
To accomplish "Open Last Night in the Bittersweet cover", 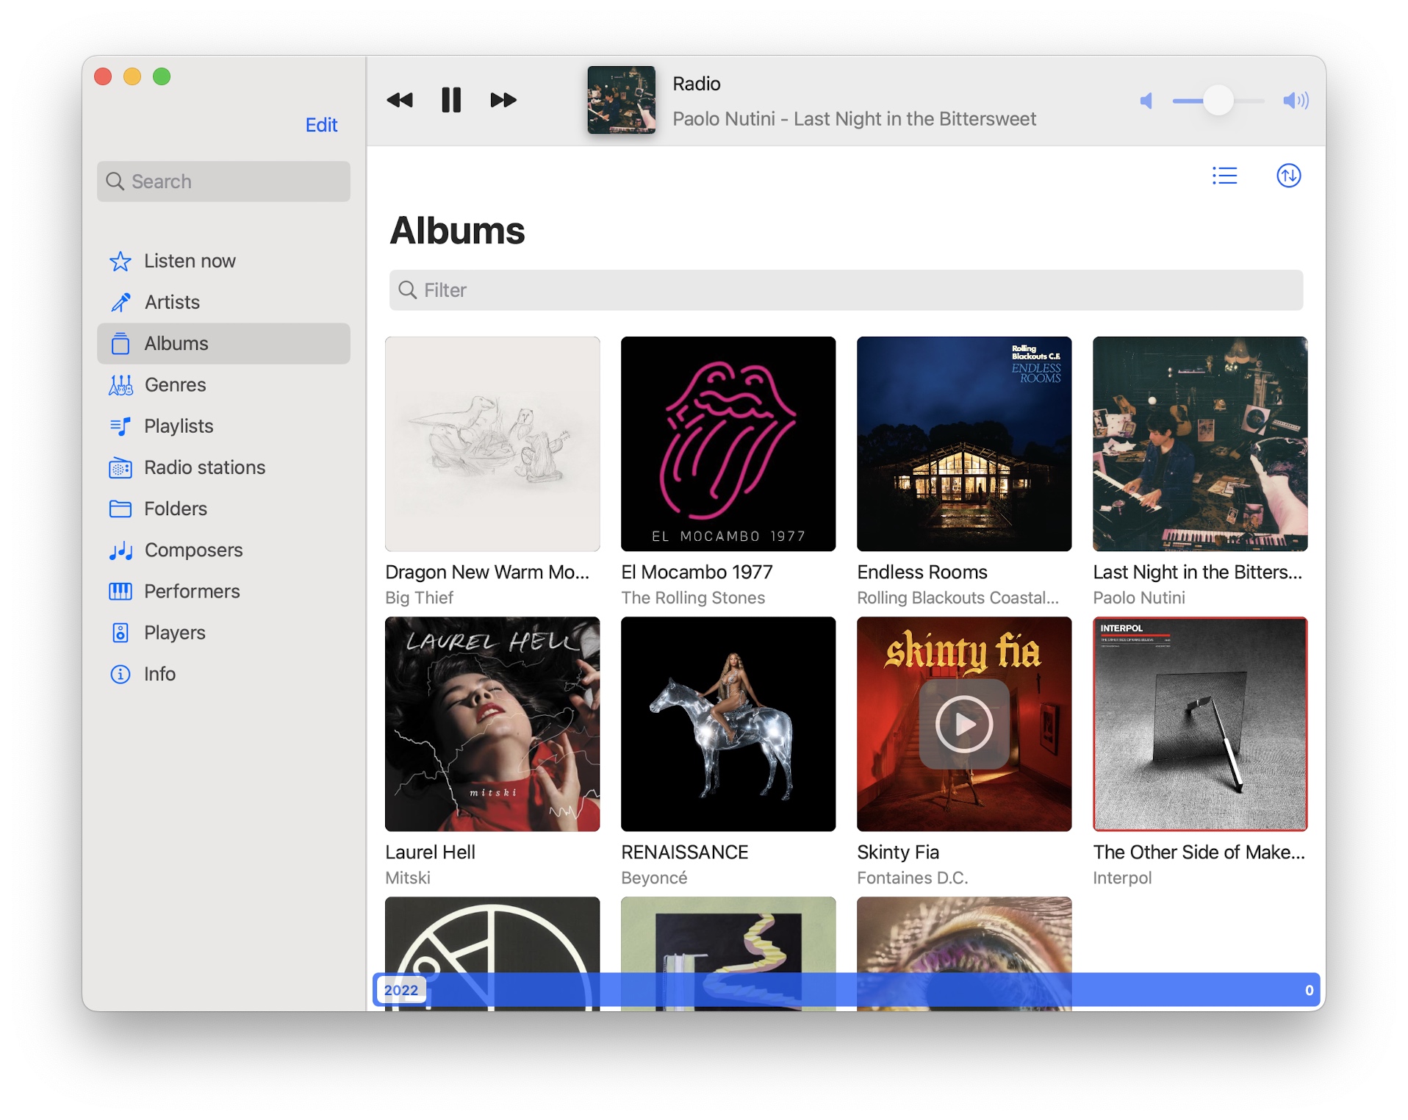I will pyautogui.click(x=1200, y=444).
